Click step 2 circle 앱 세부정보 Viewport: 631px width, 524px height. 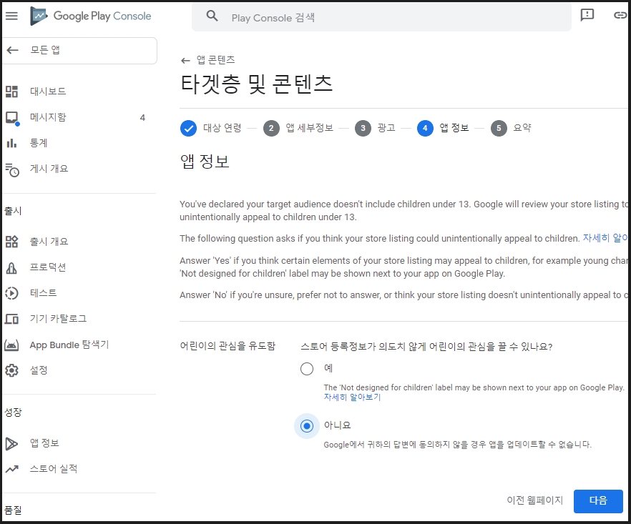pyautogui.click(x=271, y=128)
